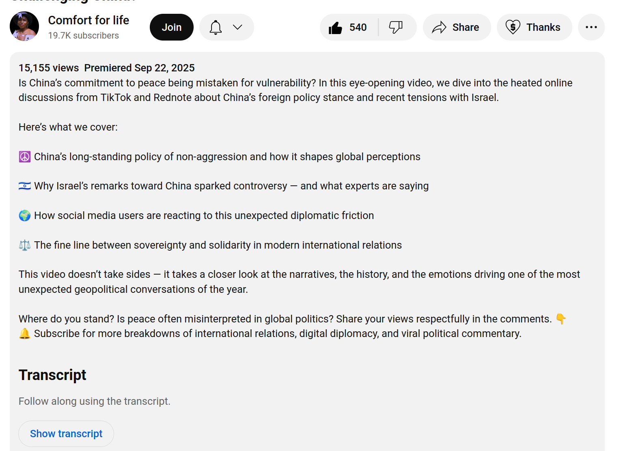Image resolution: width=617 pixels, height=451 pixels.
Task: Click the Thanks heart-dollar icon
Action: point(513,27)
